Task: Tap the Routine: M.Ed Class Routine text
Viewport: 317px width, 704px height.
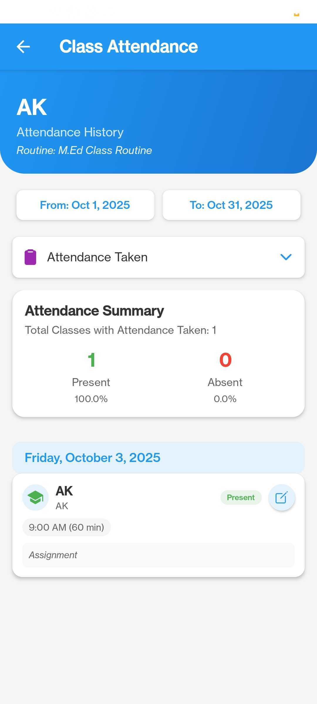Action: tap(84, 150)
